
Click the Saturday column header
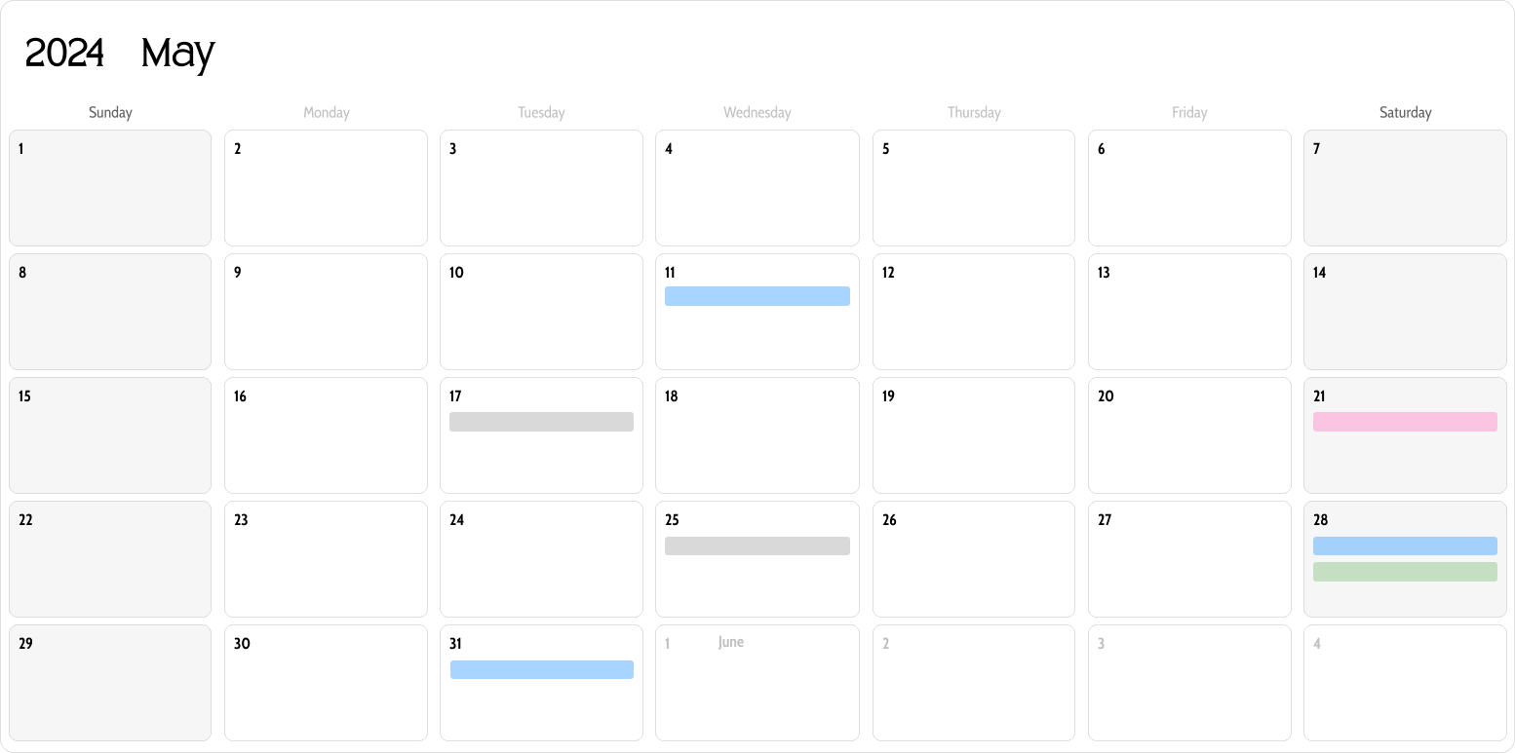(x=1405, y=113)
